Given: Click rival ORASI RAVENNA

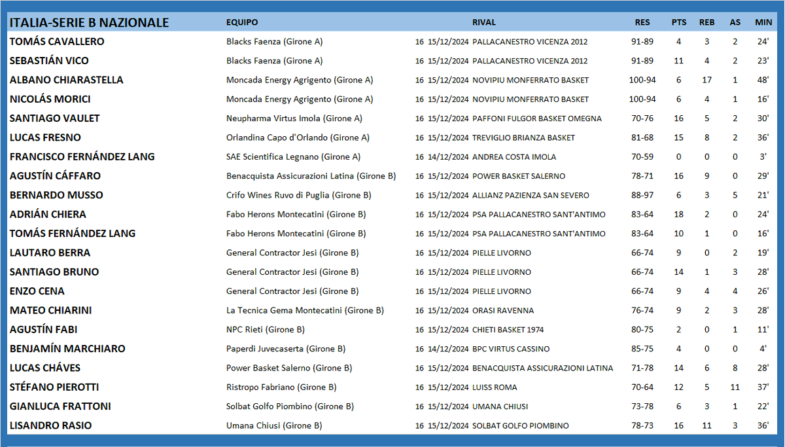Looking at the screenshot, I should pos(503,310).
